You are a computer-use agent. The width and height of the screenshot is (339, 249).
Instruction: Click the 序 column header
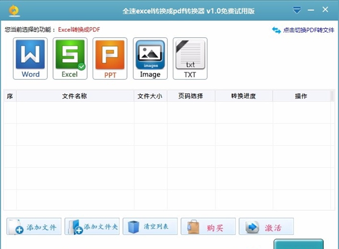click(x=10, y=96)
